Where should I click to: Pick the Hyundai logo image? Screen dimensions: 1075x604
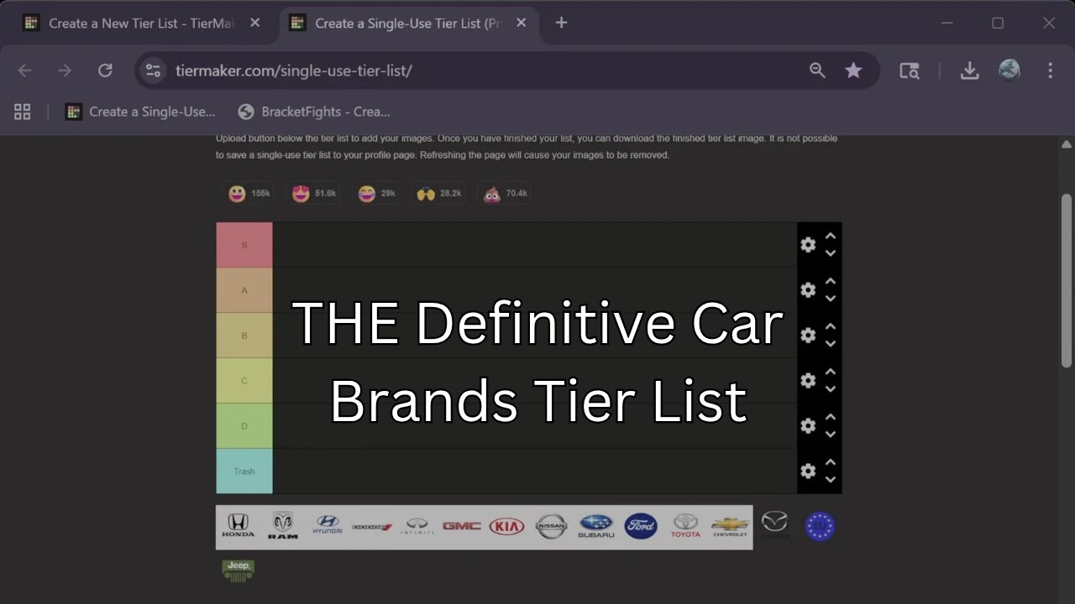click(x=328, y=526)
